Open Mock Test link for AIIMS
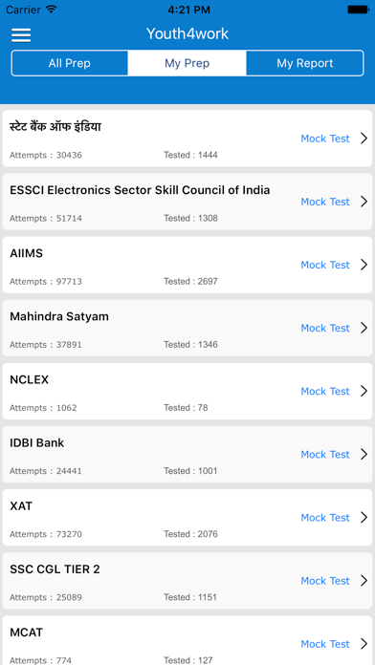 point(325,265)
